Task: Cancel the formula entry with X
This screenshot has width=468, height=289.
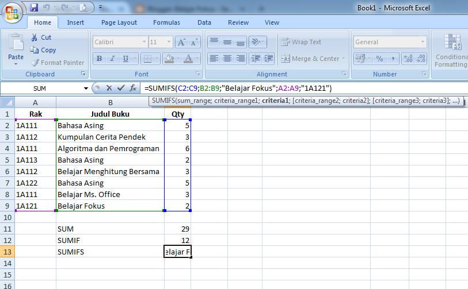Action: tap(109, 88)
